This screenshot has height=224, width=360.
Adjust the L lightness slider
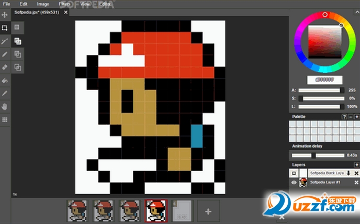click(321, 107)
